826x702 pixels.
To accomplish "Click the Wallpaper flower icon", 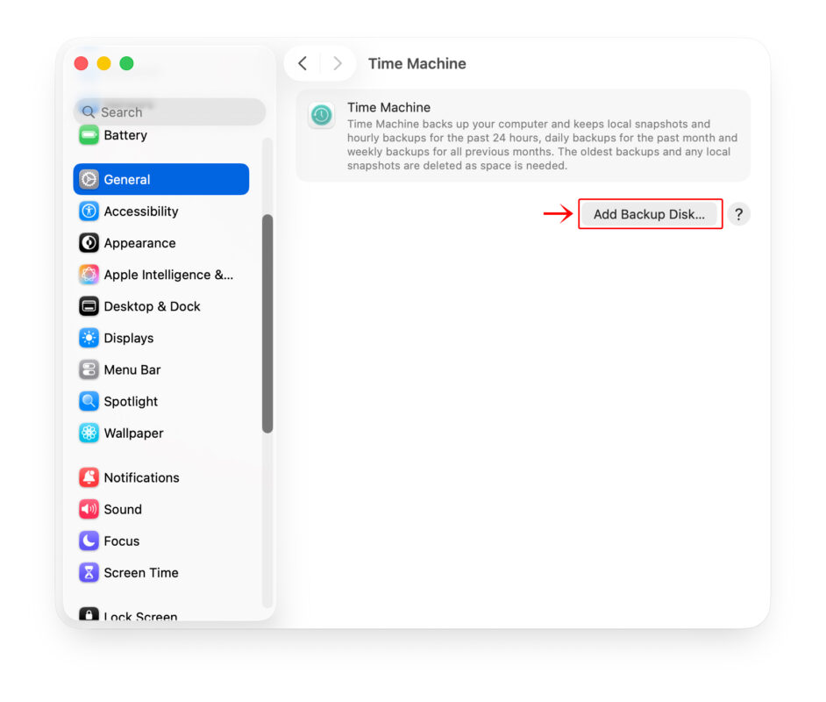I will click(89, 433).
